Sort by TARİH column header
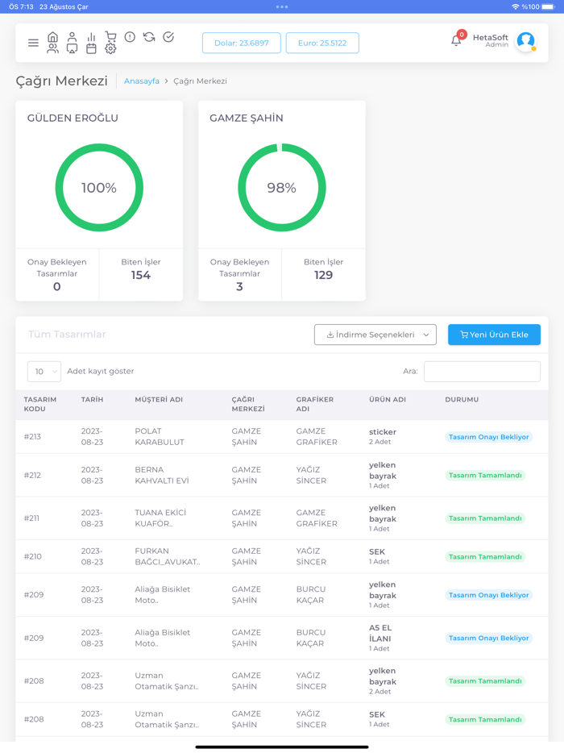564x753 pixels. tap(92, 399)
